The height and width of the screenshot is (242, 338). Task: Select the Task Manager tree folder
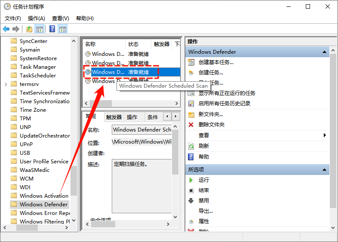(x=38, y=67)
